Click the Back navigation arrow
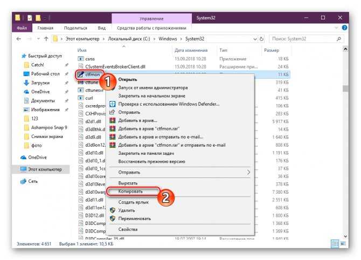Screen dimensions: 361x260 (19, 39)
